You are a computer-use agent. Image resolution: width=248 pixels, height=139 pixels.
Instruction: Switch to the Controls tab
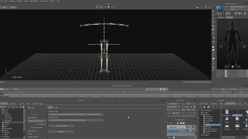pyautogui.click(x=229, y=17)
